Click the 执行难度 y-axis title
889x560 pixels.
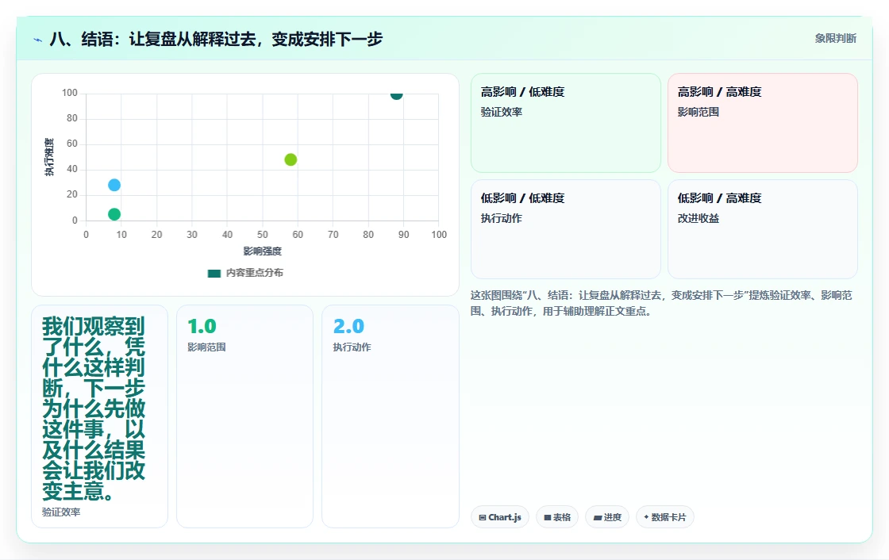(49, 157)
